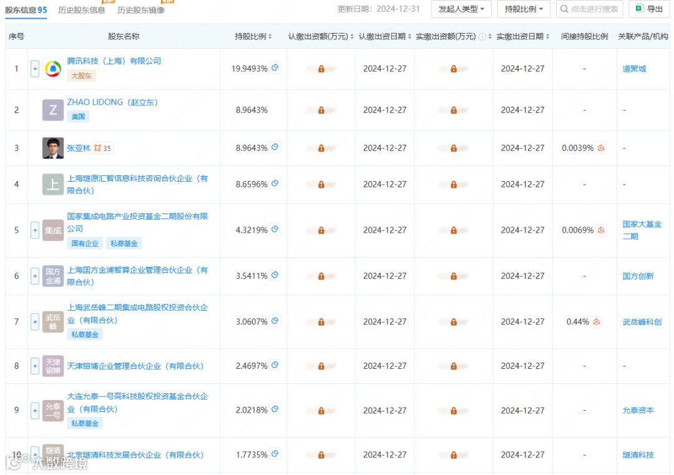Open shareholding history icon beside 8.9643% 张亚林
Screen dimensions: 674x475
click(x=275, y=147)
